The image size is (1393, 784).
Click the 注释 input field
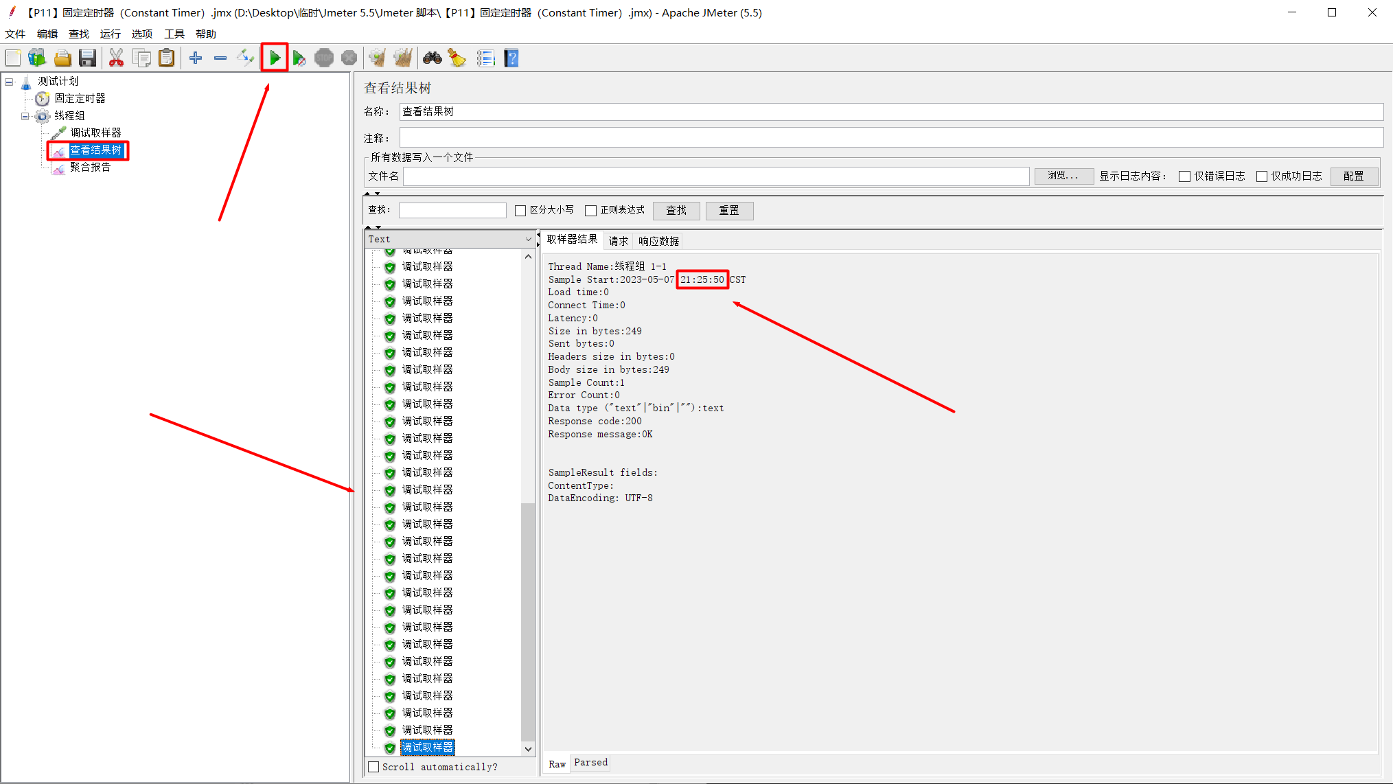[x=891, y=137]
